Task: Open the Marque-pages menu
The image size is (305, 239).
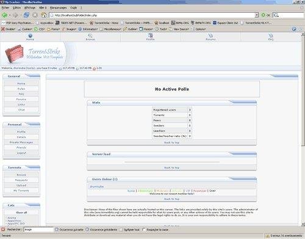Action: point(59,8)
